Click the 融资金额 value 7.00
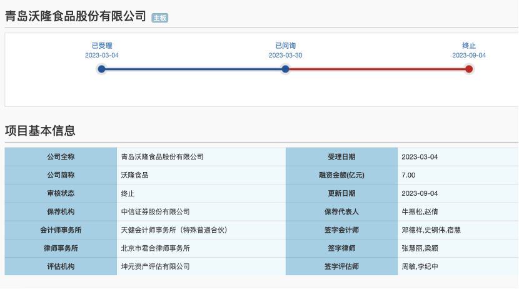This screenshot has width=519, height=289. pos(408,175)
